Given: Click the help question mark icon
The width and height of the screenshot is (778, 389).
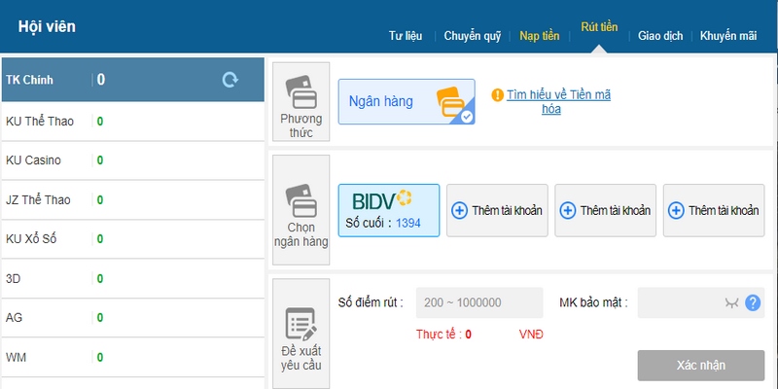Looking at the screenshot, I should pos(752,303).
